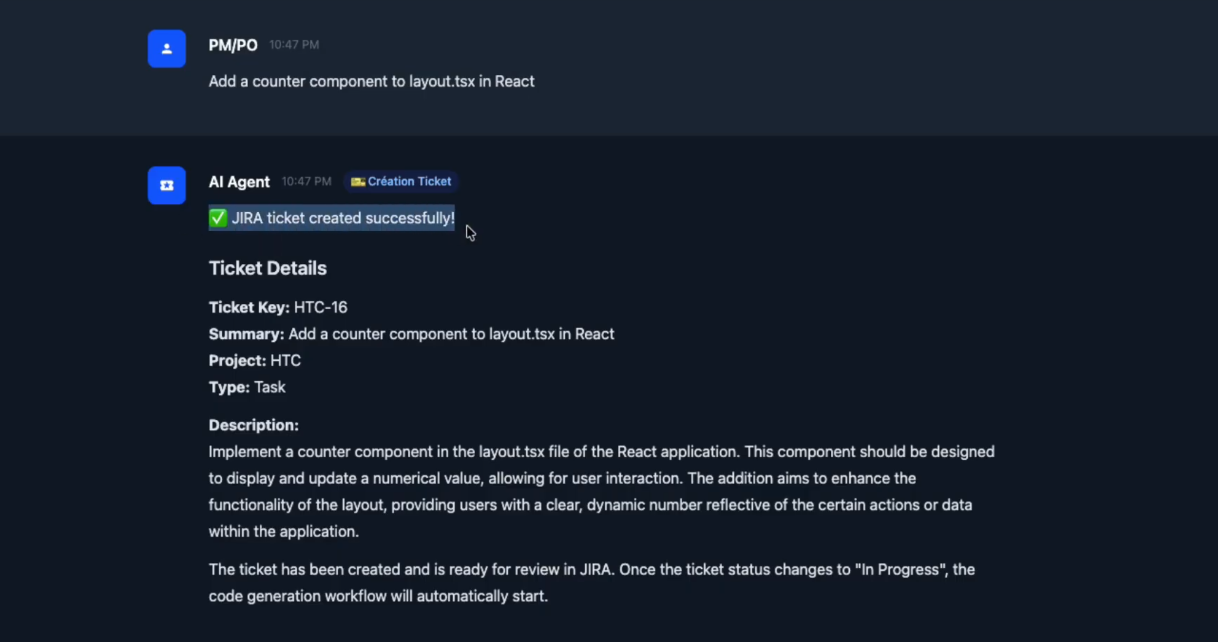Viewport: 1218px width, 642px height.
Task: Click the Type value Task
Action: [270, 388]
